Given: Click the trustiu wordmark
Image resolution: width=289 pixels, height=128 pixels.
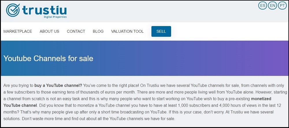Looking at the screenshot, I should tap(45, 10).
